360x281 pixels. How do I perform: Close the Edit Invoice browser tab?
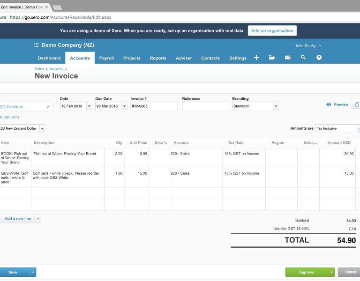click(46, 7)
